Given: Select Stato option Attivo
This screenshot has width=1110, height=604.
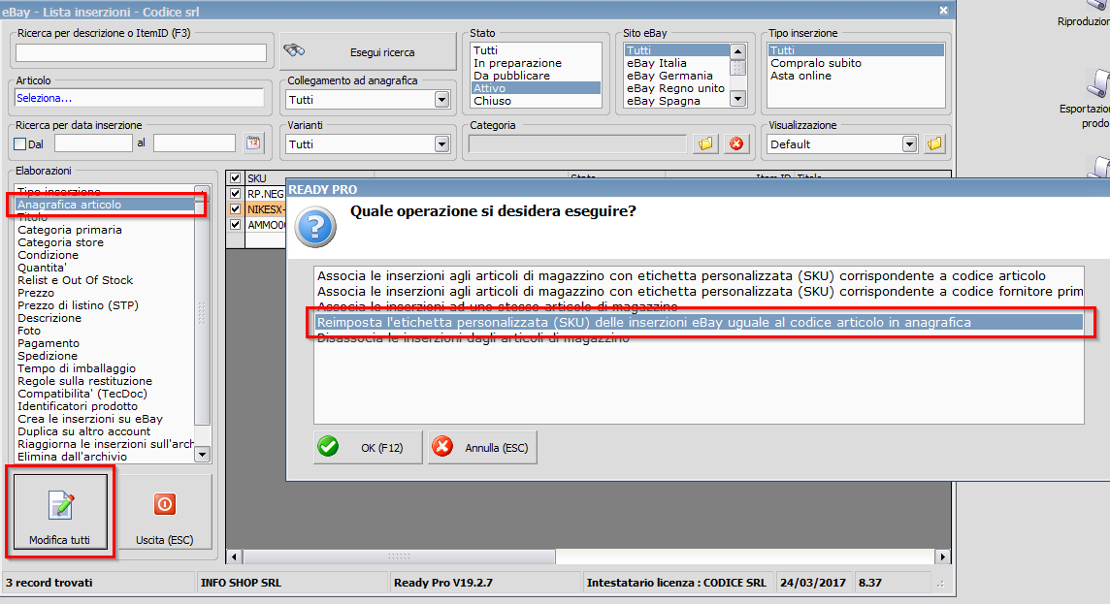Looking at the screenshot, I should 536,88.
